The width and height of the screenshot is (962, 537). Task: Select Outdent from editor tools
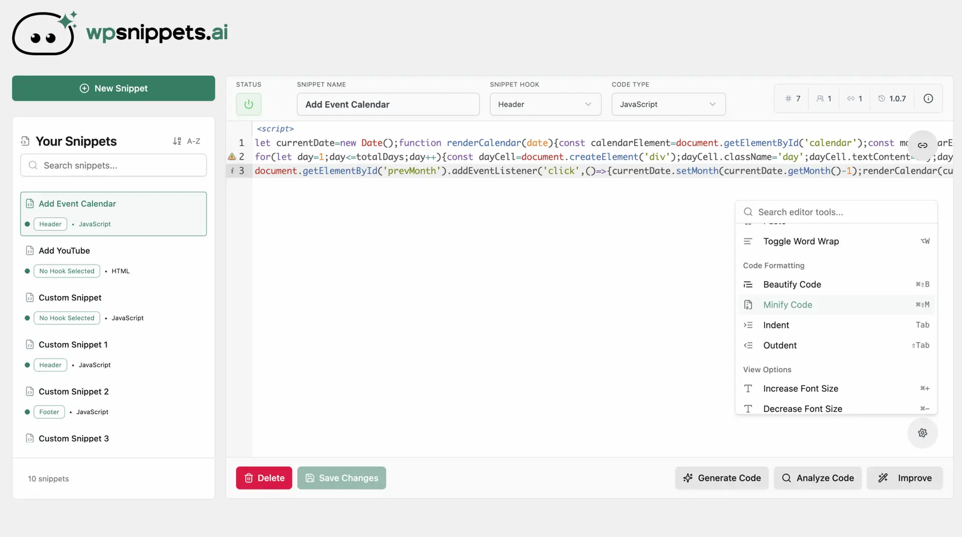[x=836, y=345]
